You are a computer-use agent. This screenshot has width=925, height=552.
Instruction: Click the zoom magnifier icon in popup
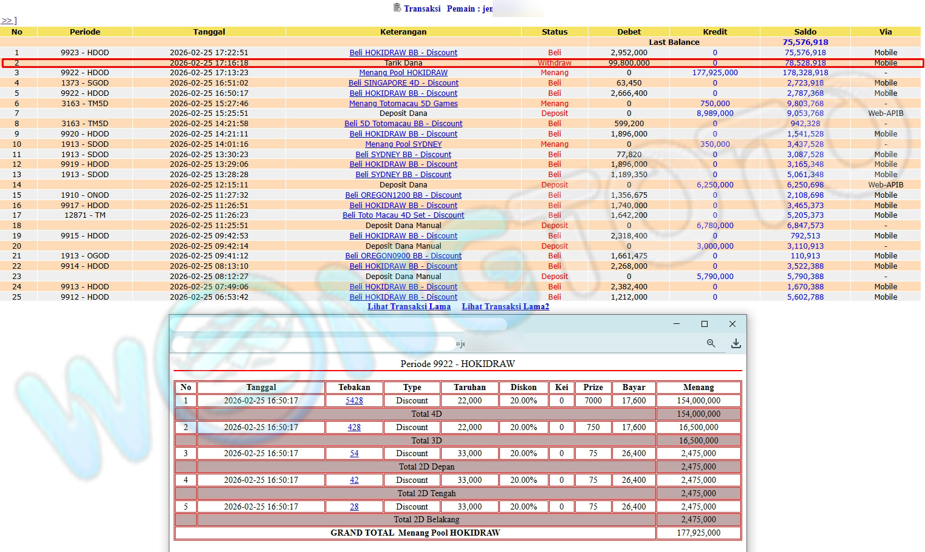point(711,343)
